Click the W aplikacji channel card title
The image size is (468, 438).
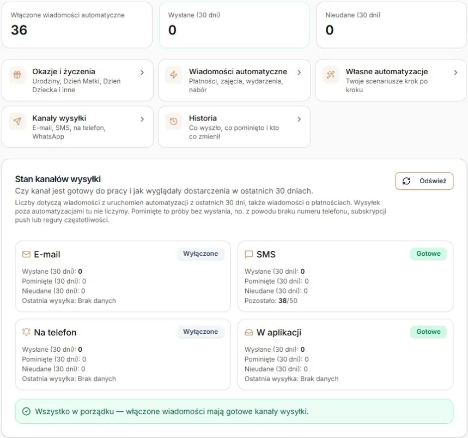pos(279,332)
